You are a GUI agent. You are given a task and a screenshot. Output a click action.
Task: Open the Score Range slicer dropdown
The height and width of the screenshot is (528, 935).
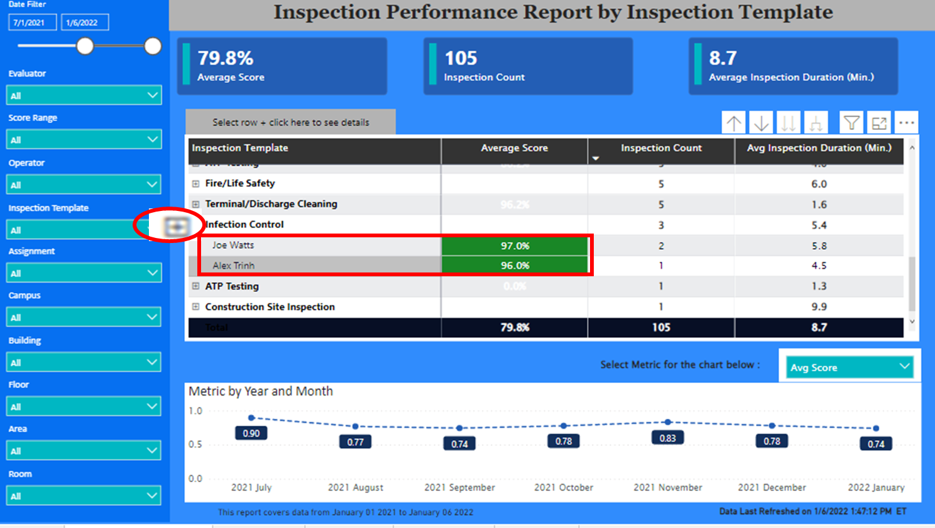pyautogui.click(x=84, y=139)
